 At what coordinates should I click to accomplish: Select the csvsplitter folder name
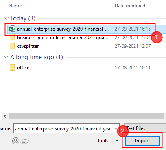pos(28,46)
